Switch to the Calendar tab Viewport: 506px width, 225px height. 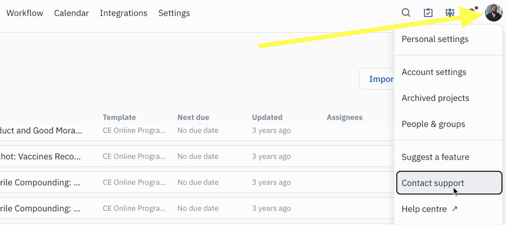tap(71, 13)
